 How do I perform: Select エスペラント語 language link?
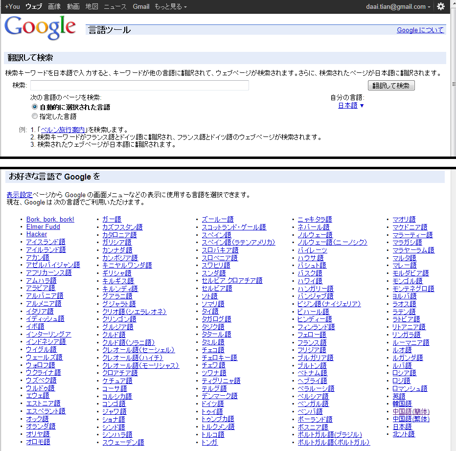click(x=46, y=411)
